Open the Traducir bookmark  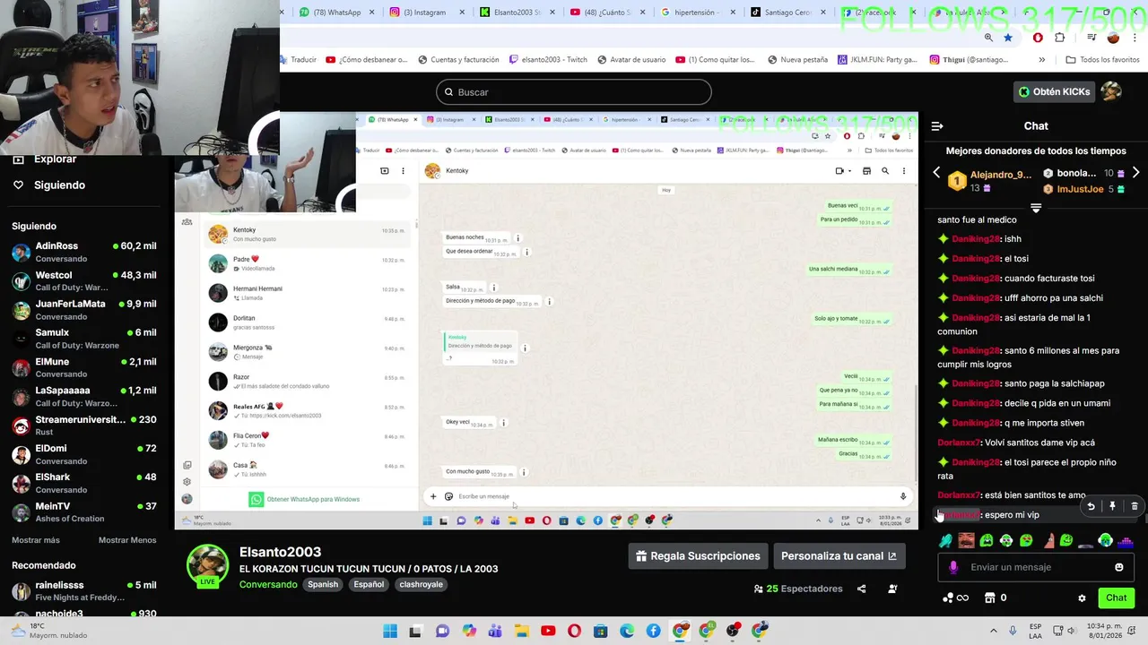point(297,60)
